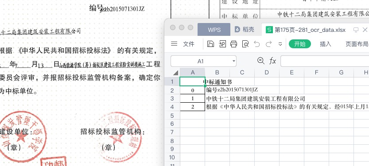
Task: Click the zoom magnifier icon beside fx
Action: (260, 61)
